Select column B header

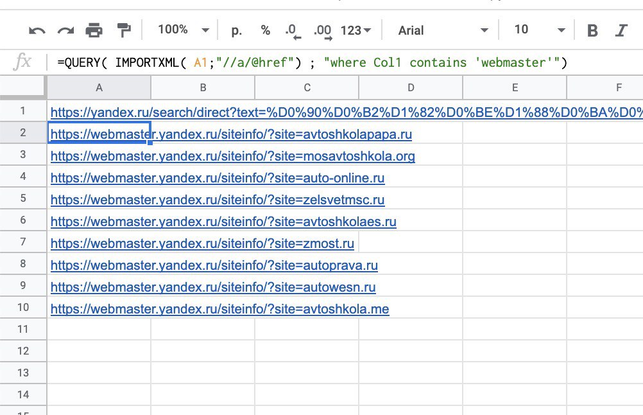[x=203, y=87]
